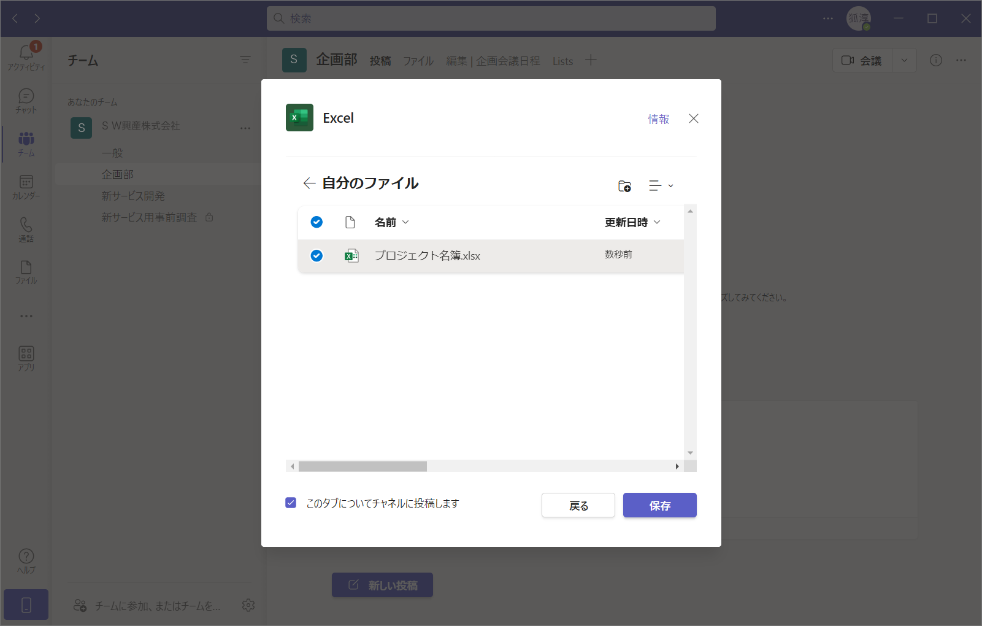Click the horizontal scrollbar right arrow

click(677, 466)
